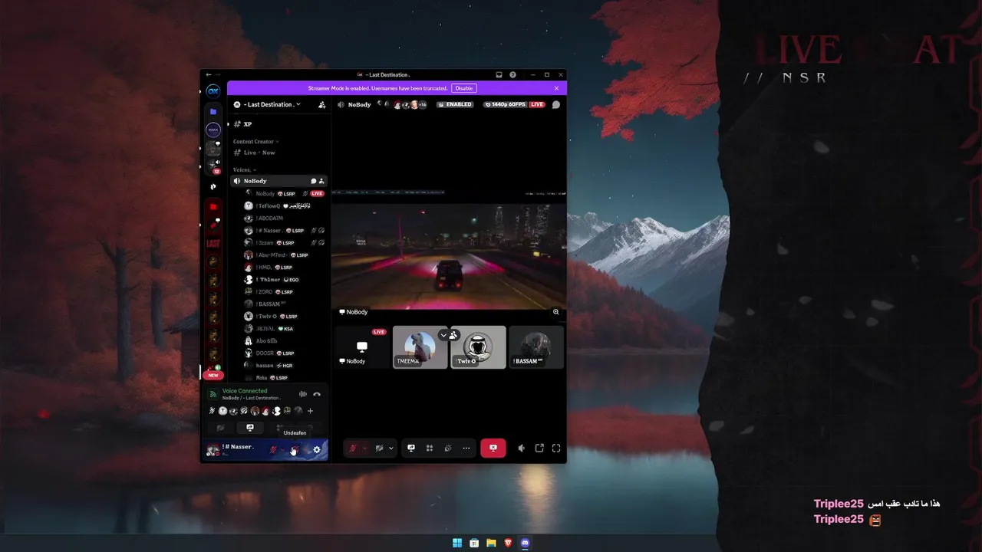Open user panel microphone options arrow
This screenshot has height=552, width=982.
pyautogui.click(x=283, y=450)
